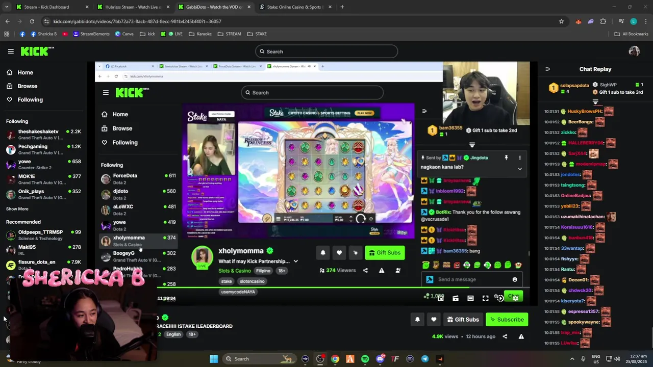Click the Kick search field

tap(326, 51)
